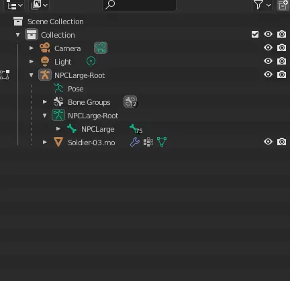290x281 pixels.
Task: Click the Bone Groups count badge icon
Action: click(x=130, y=102)
